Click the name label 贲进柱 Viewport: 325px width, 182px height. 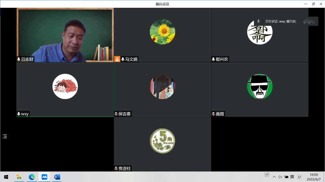click(x=124, y=169)
